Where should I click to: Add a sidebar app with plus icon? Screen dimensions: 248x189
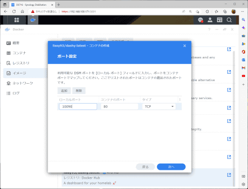click(243, 85)
